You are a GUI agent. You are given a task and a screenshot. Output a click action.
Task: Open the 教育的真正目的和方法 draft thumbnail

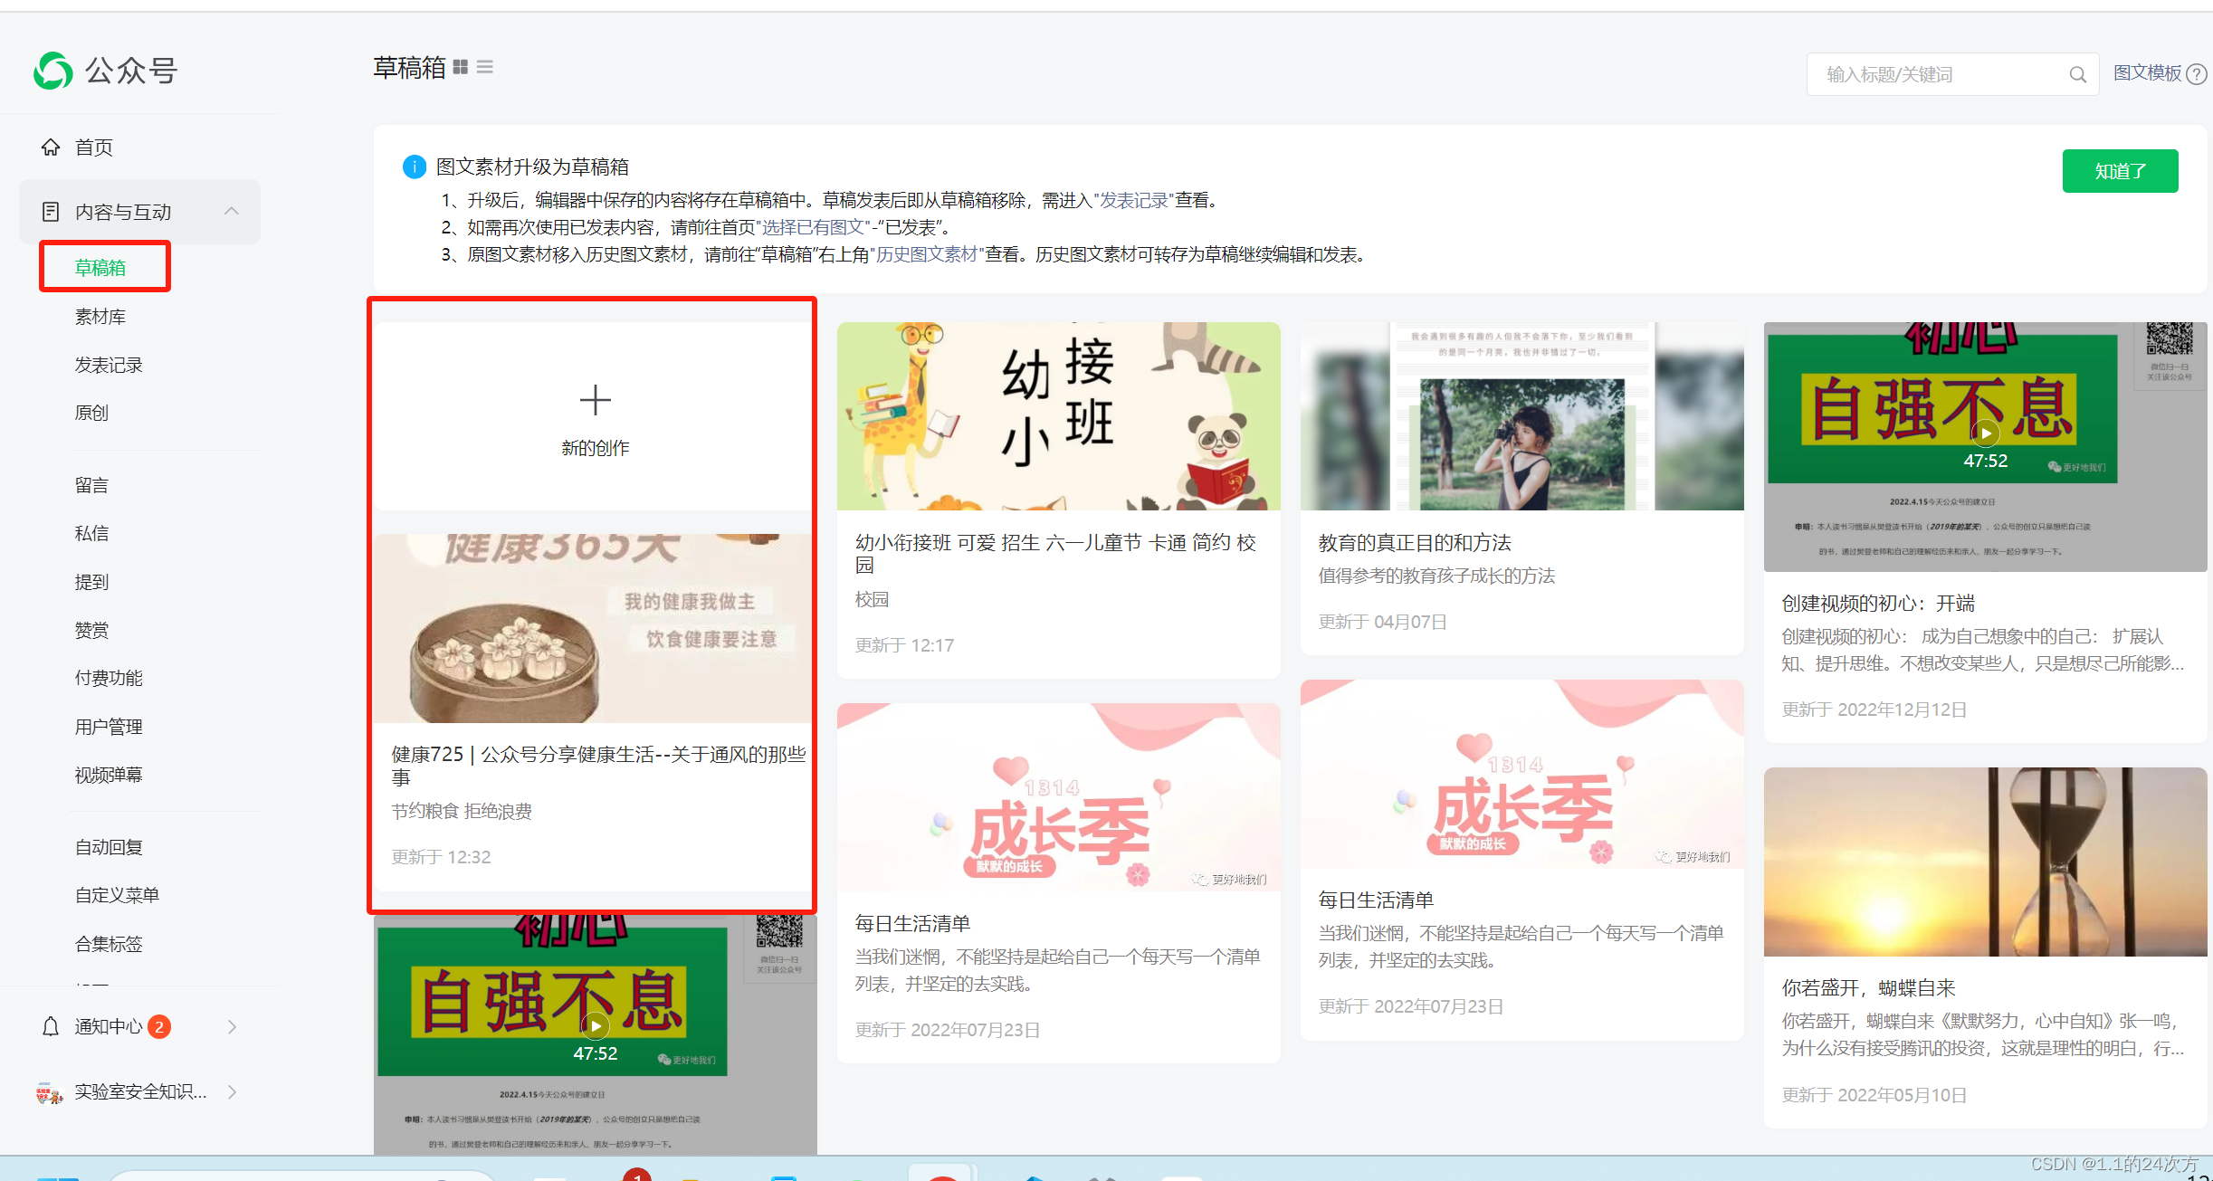point(1521,416)
